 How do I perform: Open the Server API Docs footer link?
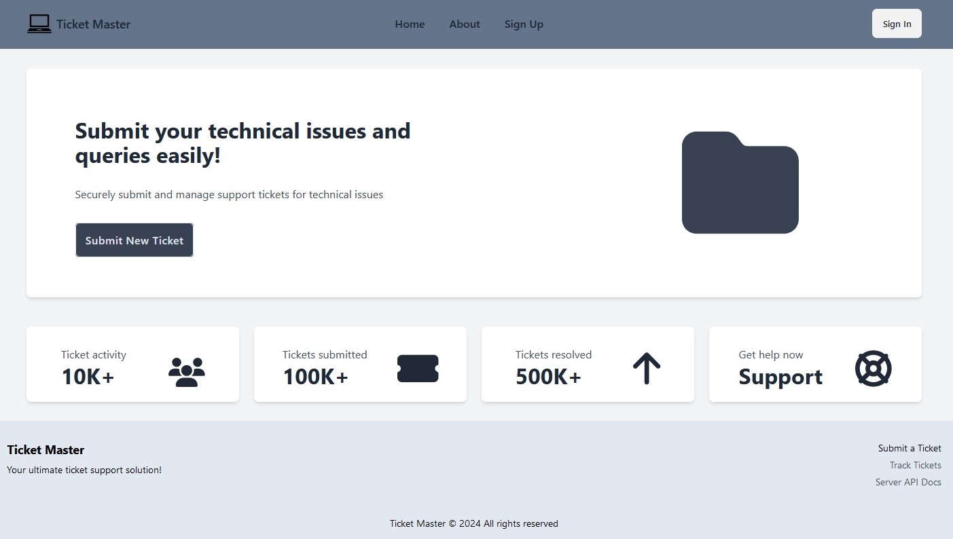[x=908, y=482]
